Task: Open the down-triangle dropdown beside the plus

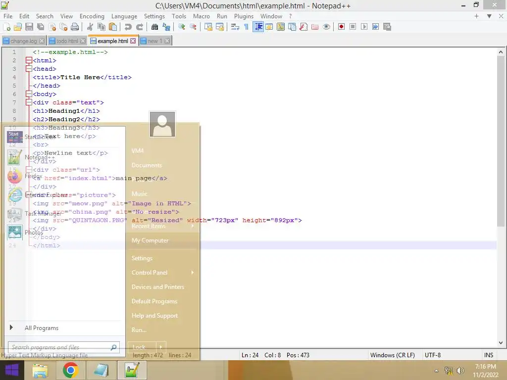Action: coord(489,16)
